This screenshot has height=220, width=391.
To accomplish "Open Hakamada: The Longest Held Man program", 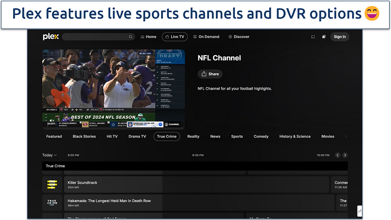I will [199, 203].
